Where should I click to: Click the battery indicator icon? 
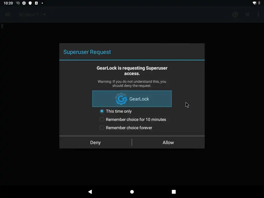(259, 3)
